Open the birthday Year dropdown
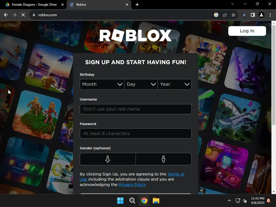Image resolution: width=276 pixels, height=207 pixels. pyautogui.click(x=175, y=84)
